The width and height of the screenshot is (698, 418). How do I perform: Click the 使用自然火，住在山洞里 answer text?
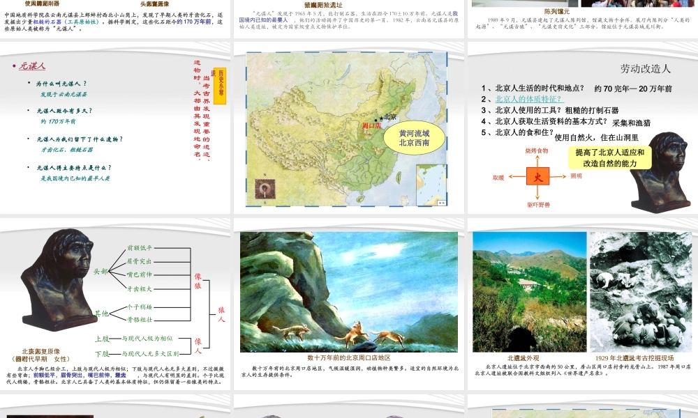tap(597, 137)
